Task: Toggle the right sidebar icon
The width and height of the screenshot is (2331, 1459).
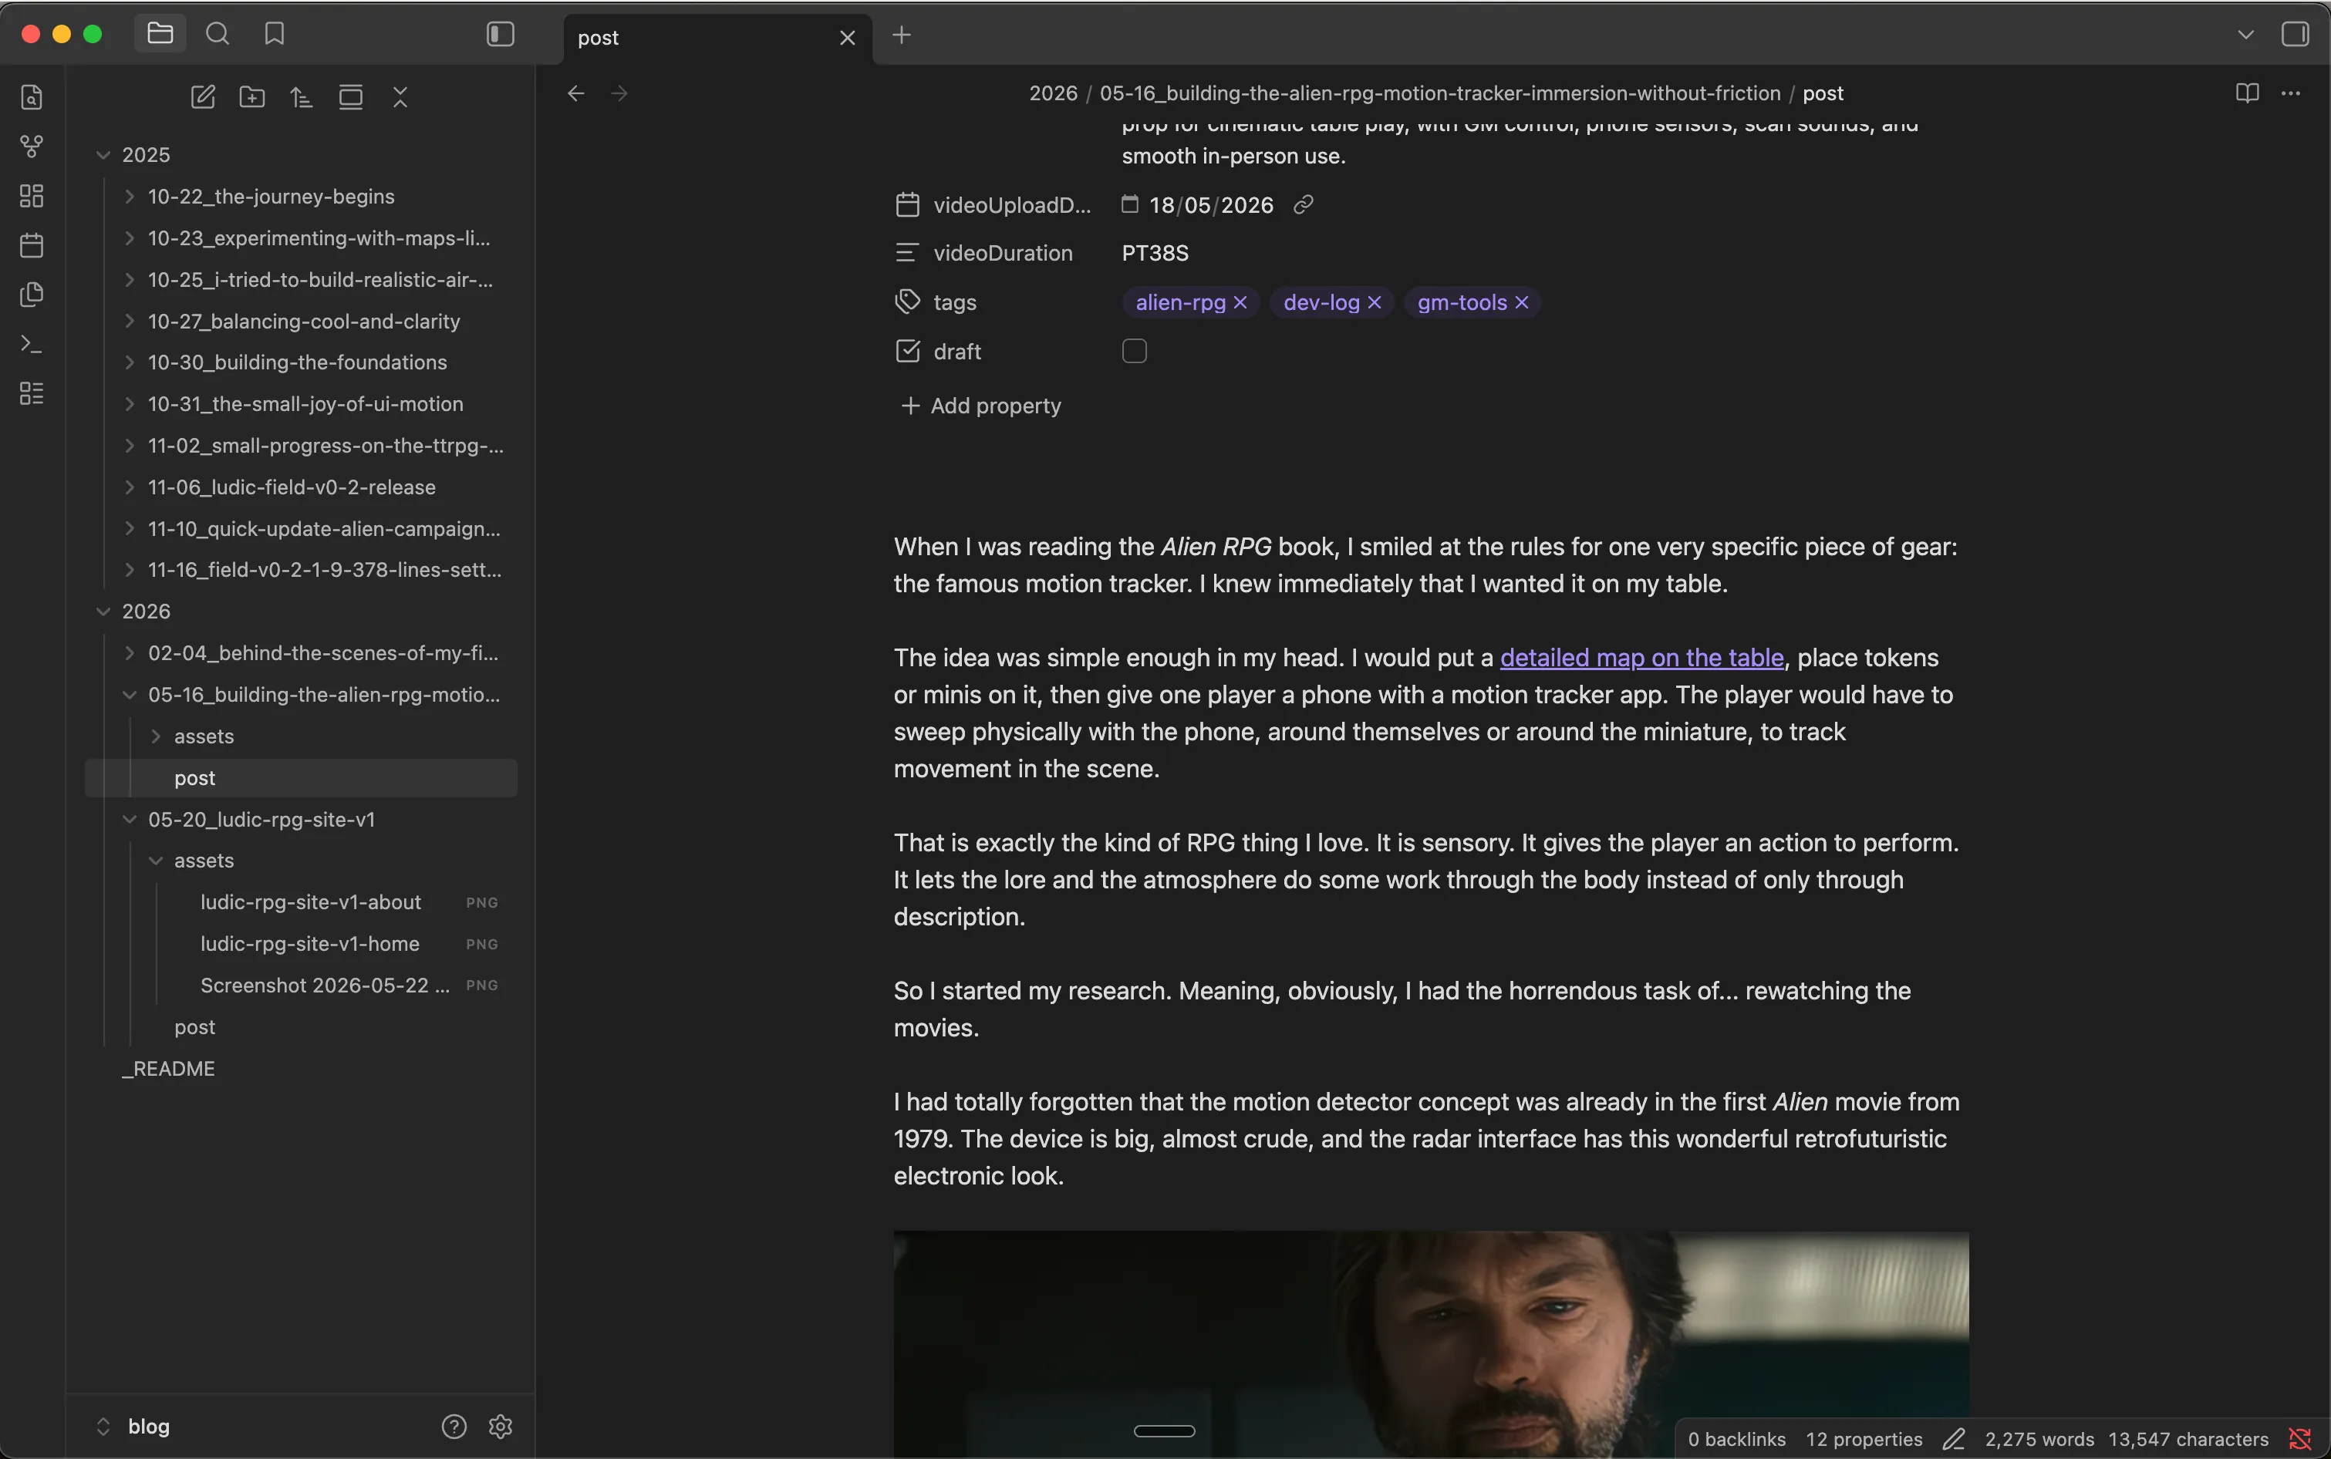Action: (x=2294, y=34)
